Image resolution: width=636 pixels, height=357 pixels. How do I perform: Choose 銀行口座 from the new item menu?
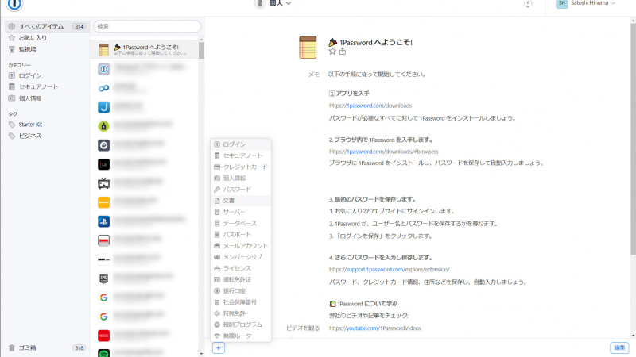tap(241, 290)
